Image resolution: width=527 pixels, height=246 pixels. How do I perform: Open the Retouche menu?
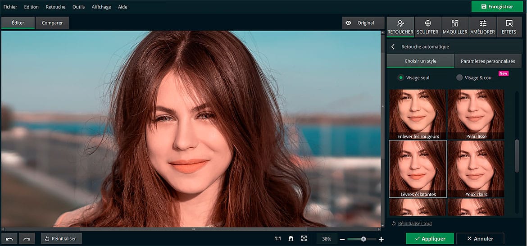tap(55, 7)
